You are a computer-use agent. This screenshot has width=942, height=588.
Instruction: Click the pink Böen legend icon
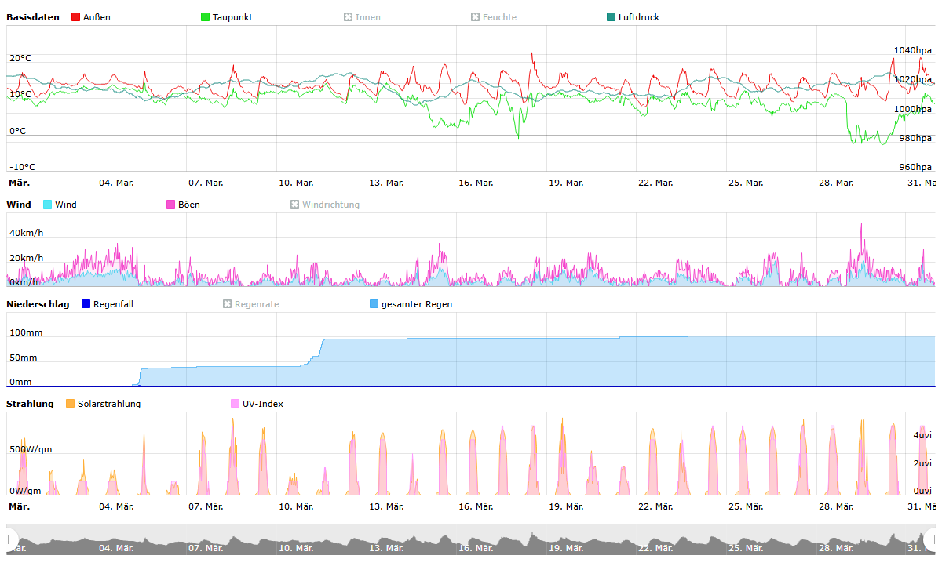(171, 205)
